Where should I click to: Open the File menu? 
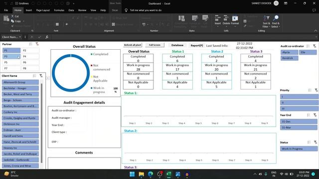[6, 10]
